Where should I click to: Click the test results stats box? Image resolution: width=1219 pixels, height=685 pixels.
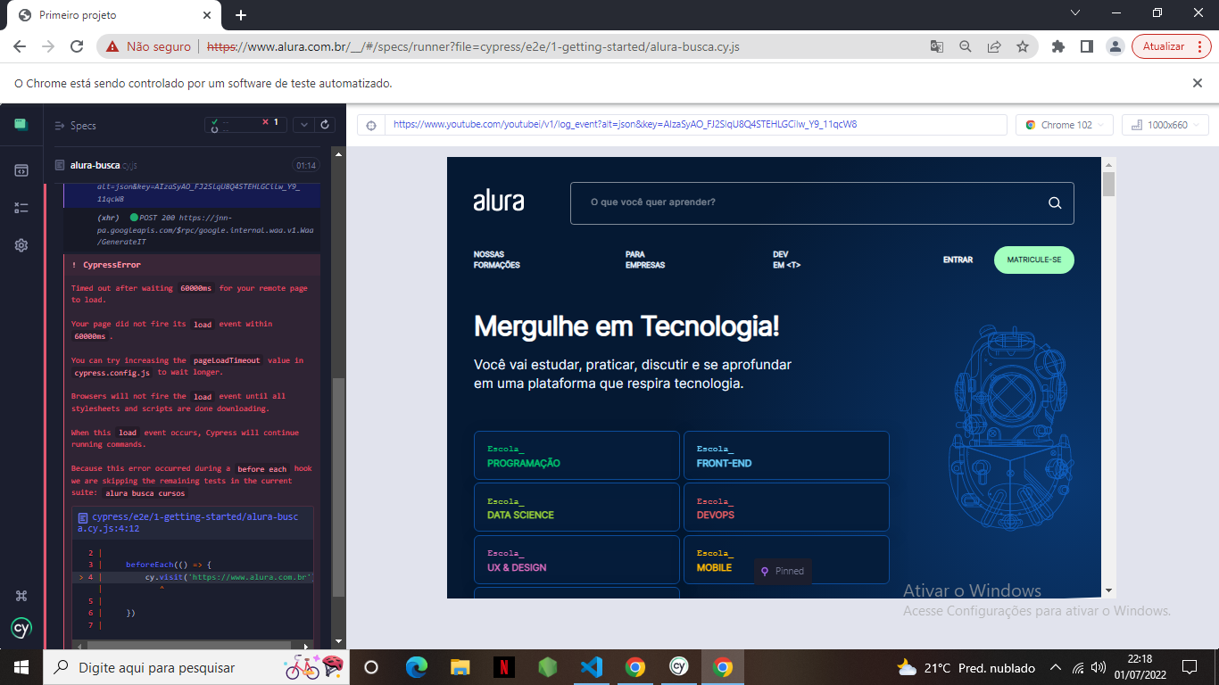pos(245,125)
